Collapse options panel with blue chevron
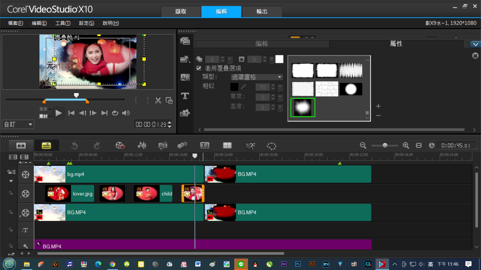This screenshot has width=481, height=270. coord(475,44)
